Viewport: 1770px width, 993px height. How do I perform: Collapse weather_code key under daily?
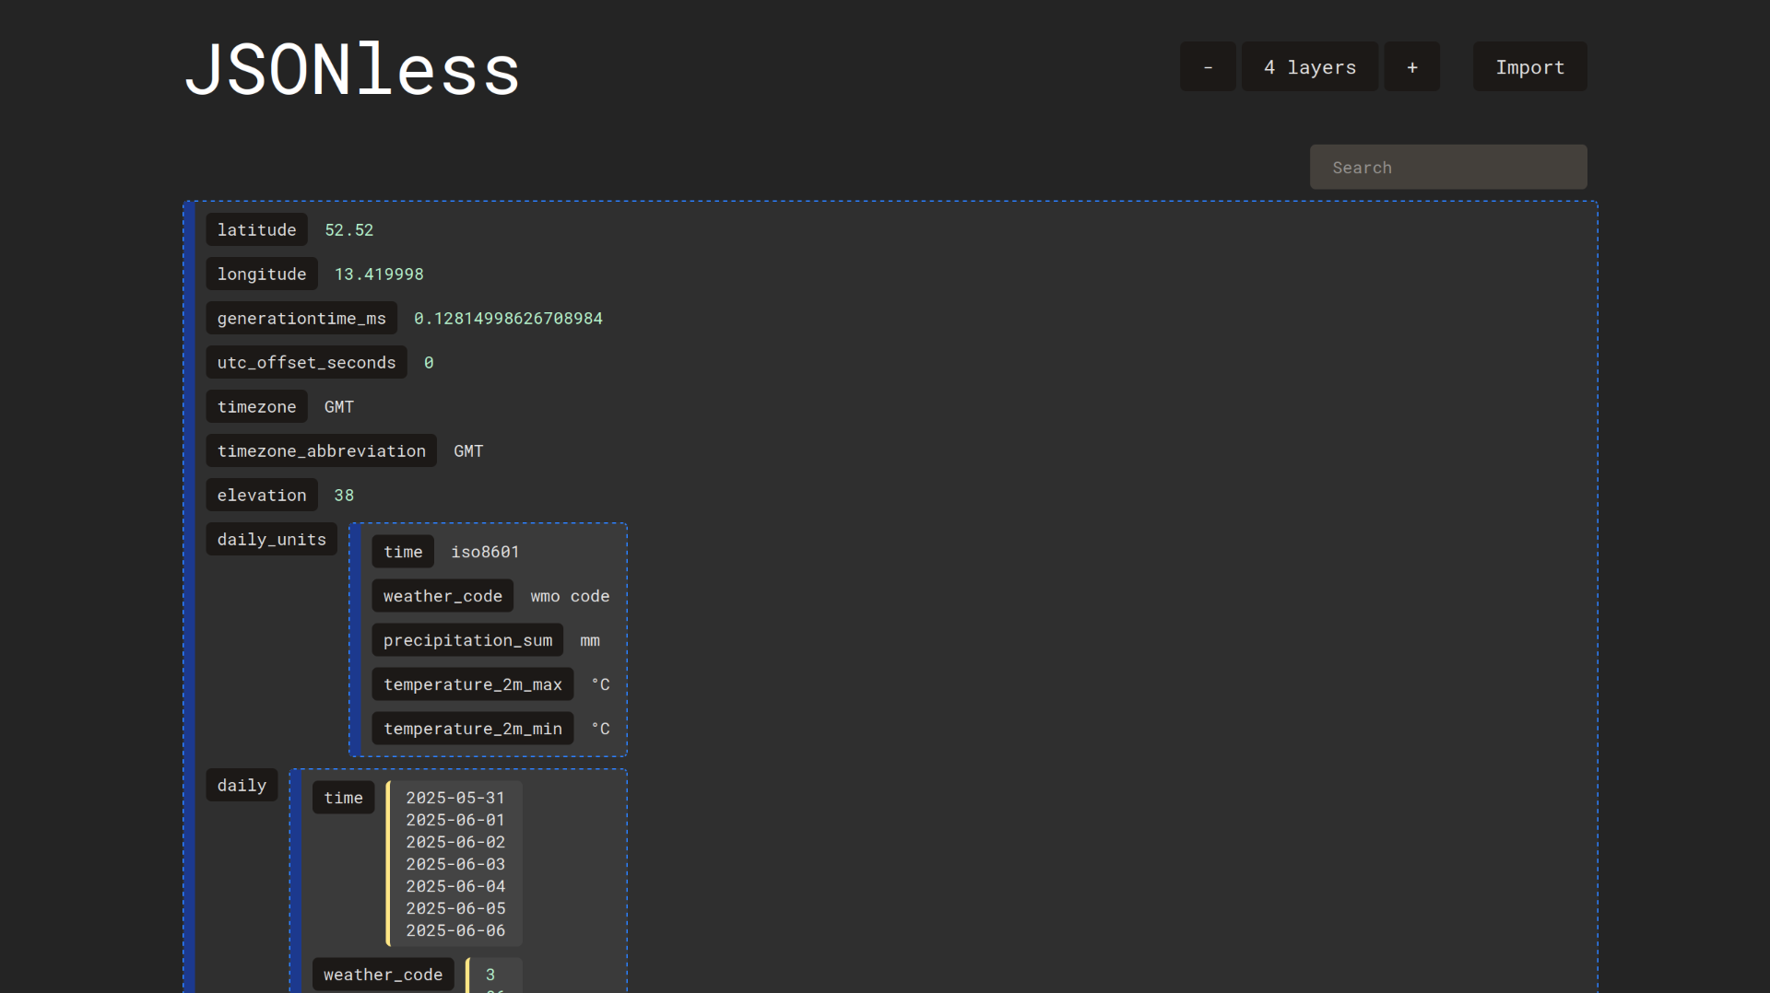tap(383, 975)
